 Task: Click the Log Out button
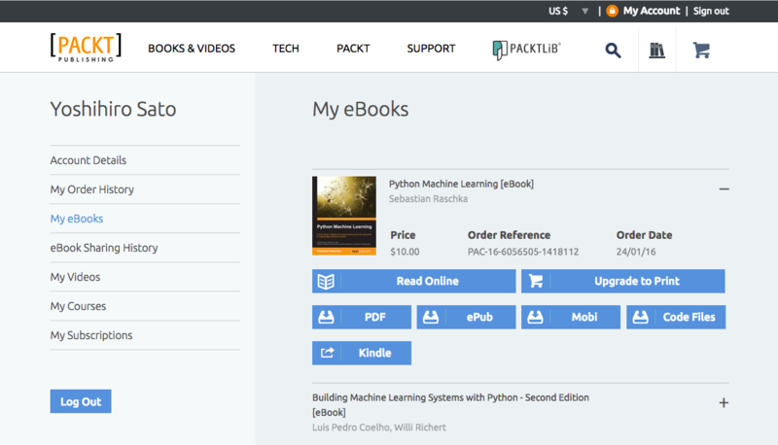[x=81, y=401]
